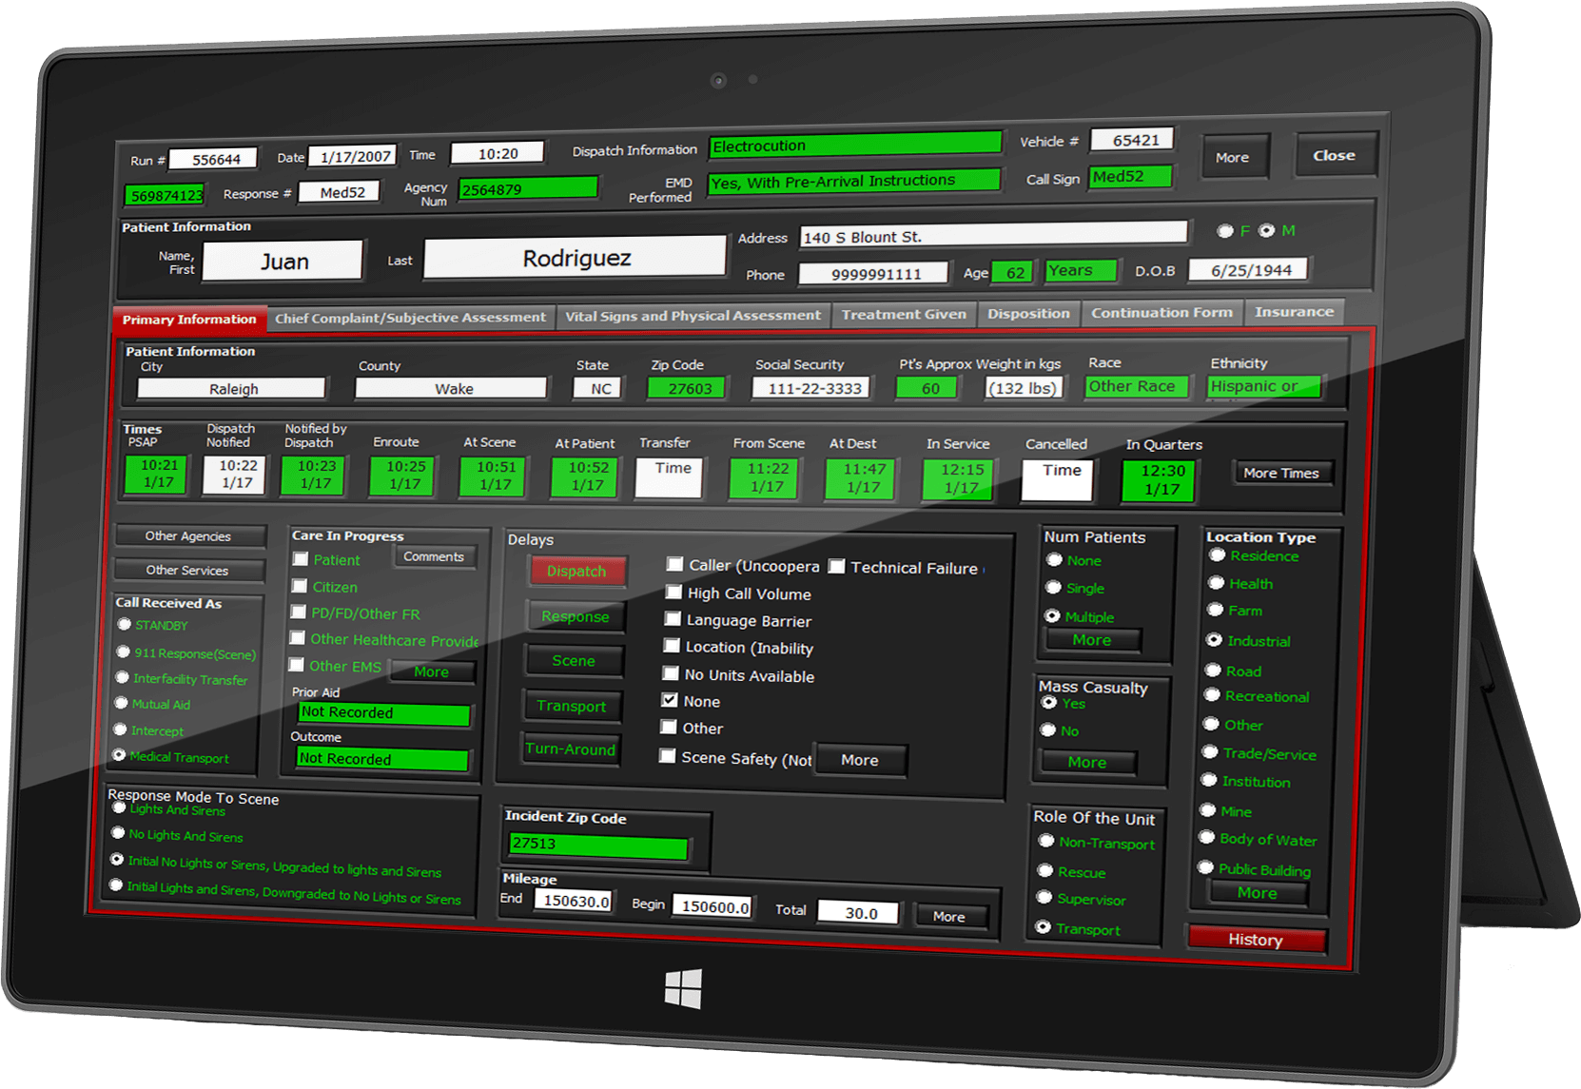Viewport: 1581px width, 1089px height.
Task: Click the red History button
Action: tap(1255, 940)
